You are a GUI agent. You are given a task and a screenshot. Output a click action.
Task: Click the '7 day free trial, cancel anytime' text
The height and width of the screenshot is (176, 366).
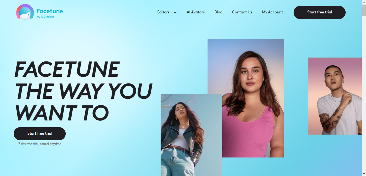pos(40,144)
